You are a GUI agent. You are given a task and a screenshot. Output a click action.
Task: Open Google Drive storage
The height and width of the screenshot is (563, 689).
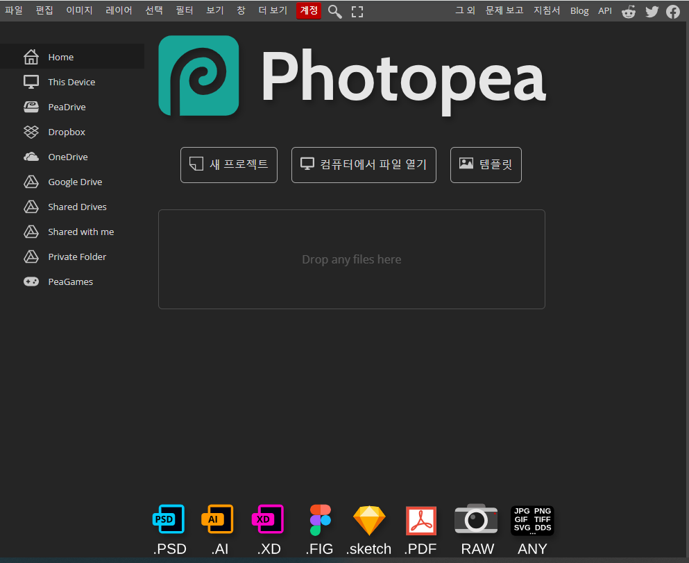click(72, 182)
